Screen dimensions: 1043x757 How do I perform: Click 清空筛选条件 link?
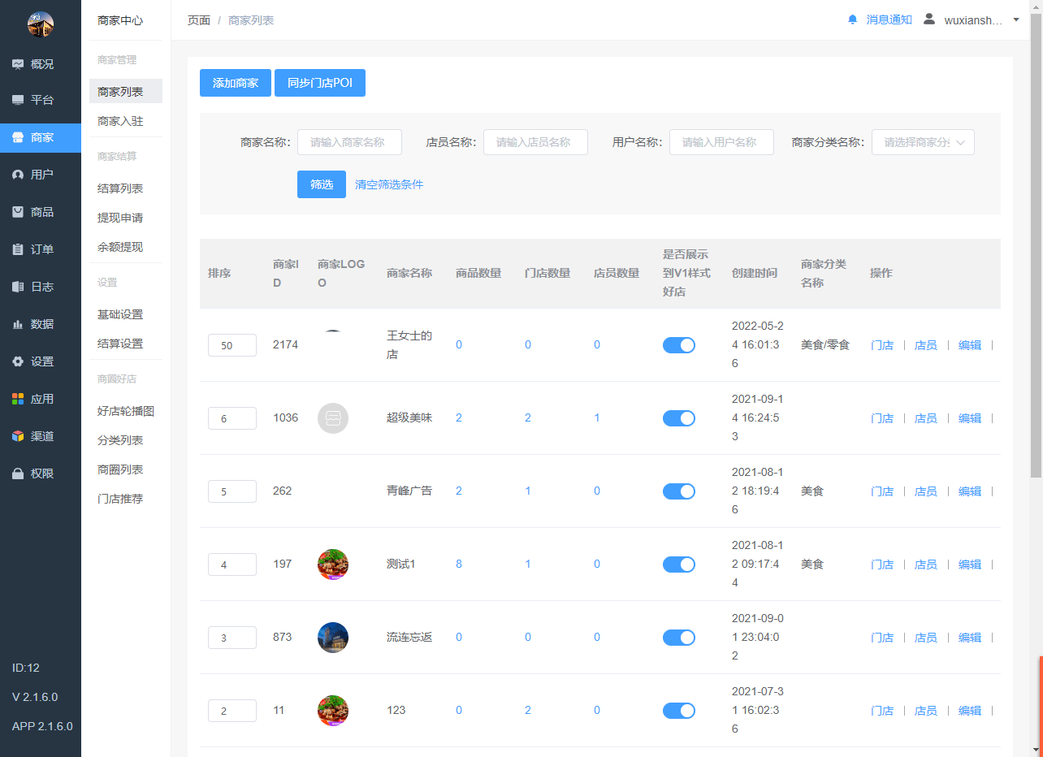coord(389,184)
